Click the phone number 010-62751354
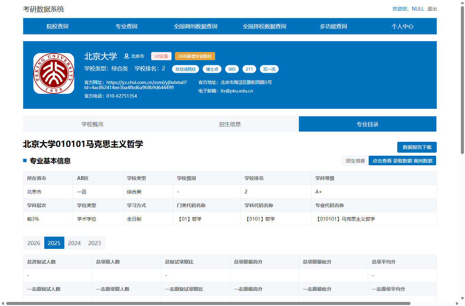Image resolution: width=465 pixels, height=306 pixels. coord(122,96)
